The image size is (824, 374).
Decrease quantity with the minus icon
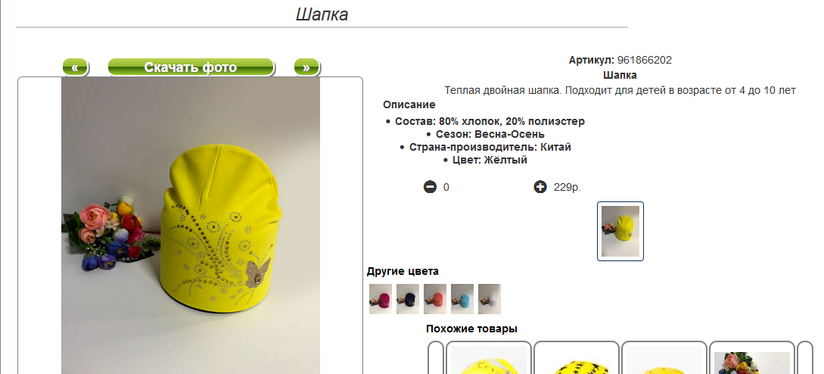[x=430, y=187]
